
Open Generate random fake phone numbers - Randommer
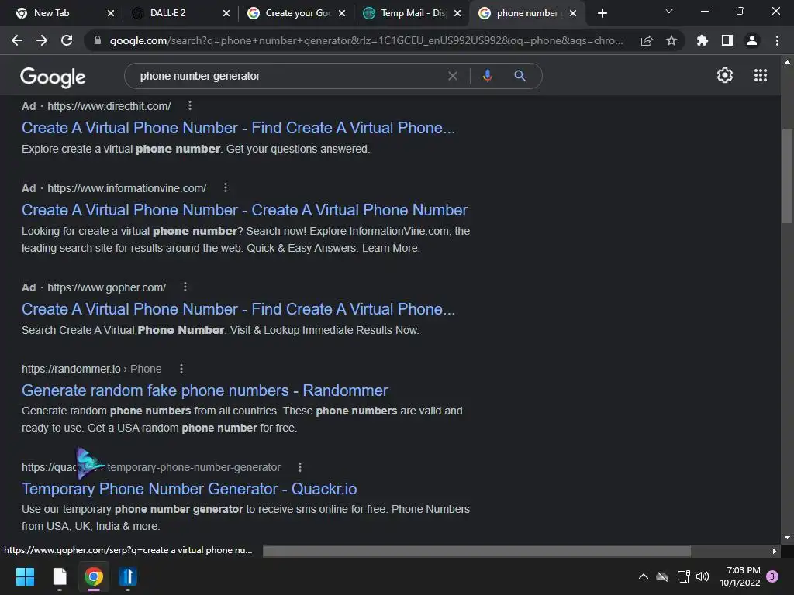pyautogui.click(x=205, y=390)
